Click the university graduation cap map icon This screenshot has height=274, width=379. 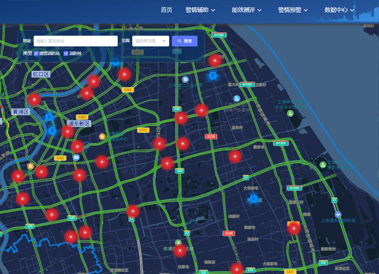pyautogui.click(x=185, y=79)
